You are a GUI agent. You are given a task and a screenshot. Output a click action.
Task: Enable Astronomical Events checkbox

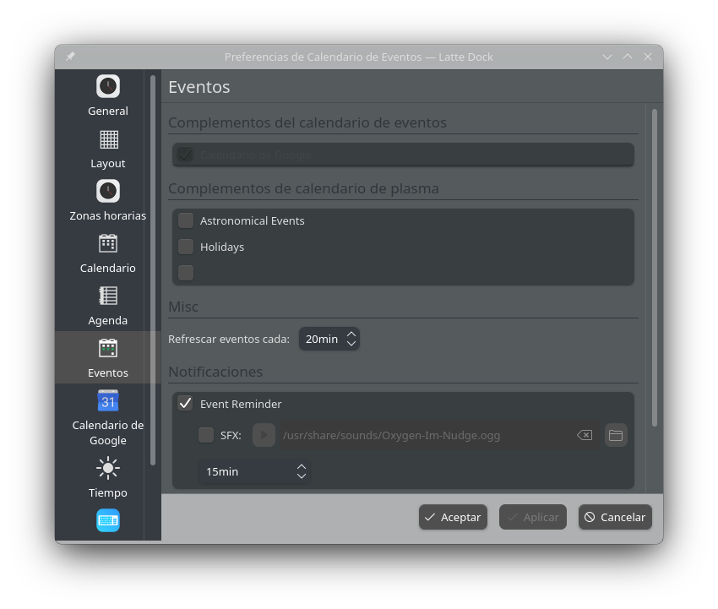pos(186,220)
